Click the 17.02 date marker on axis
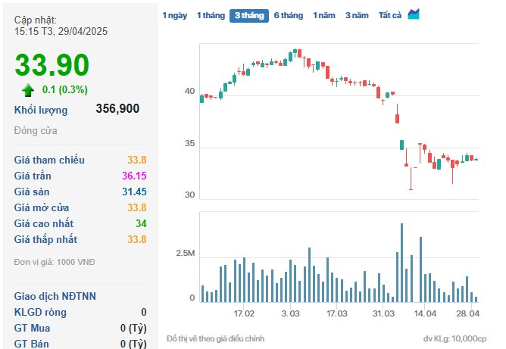 (x=244, y=313)
